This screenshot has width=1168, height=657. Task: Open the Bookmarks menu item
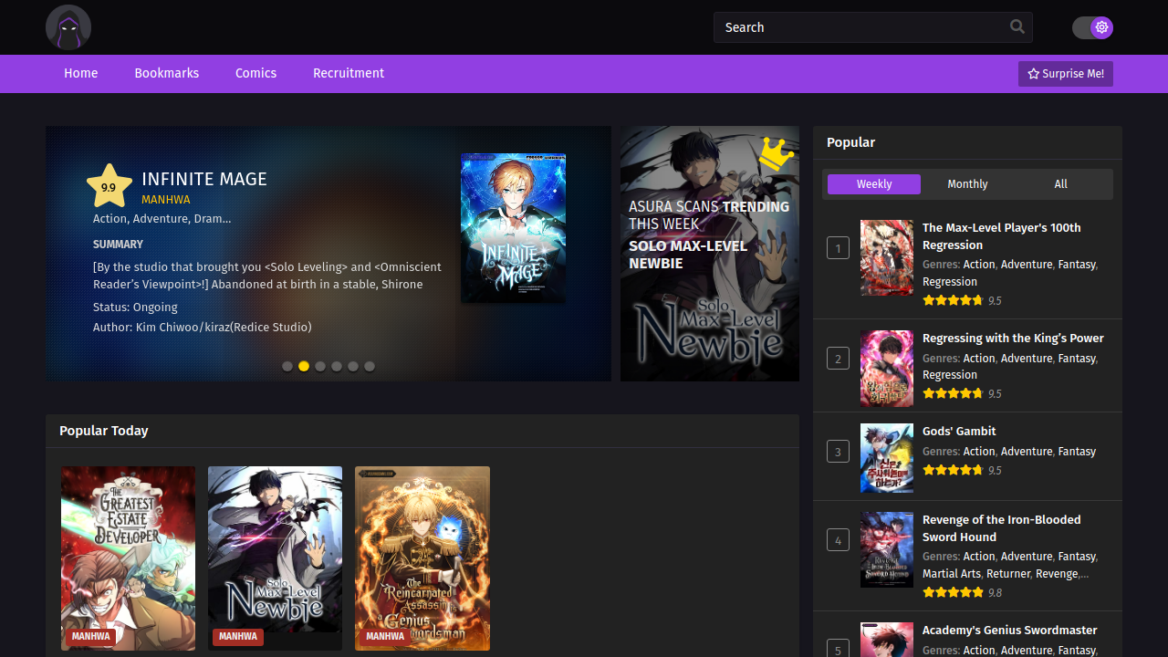166,73
